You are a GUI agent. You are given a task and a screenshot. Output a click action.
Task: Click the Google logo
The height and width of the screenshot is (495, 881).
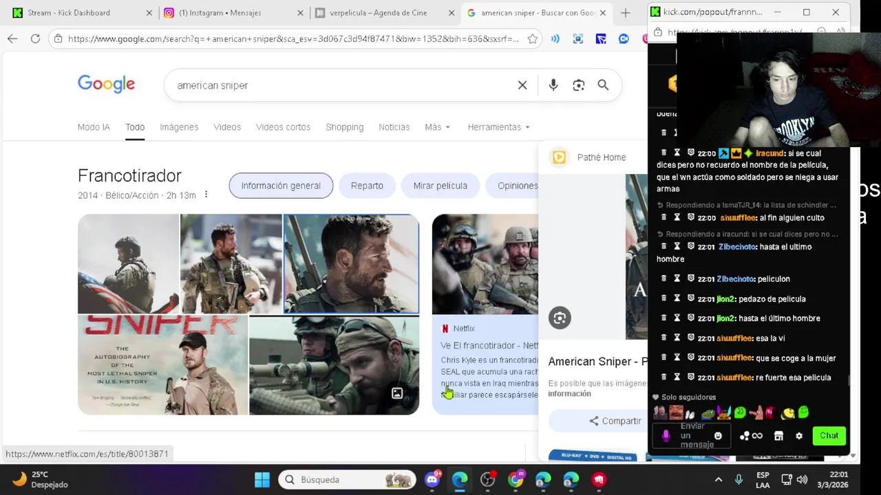[x=106, y=85]
